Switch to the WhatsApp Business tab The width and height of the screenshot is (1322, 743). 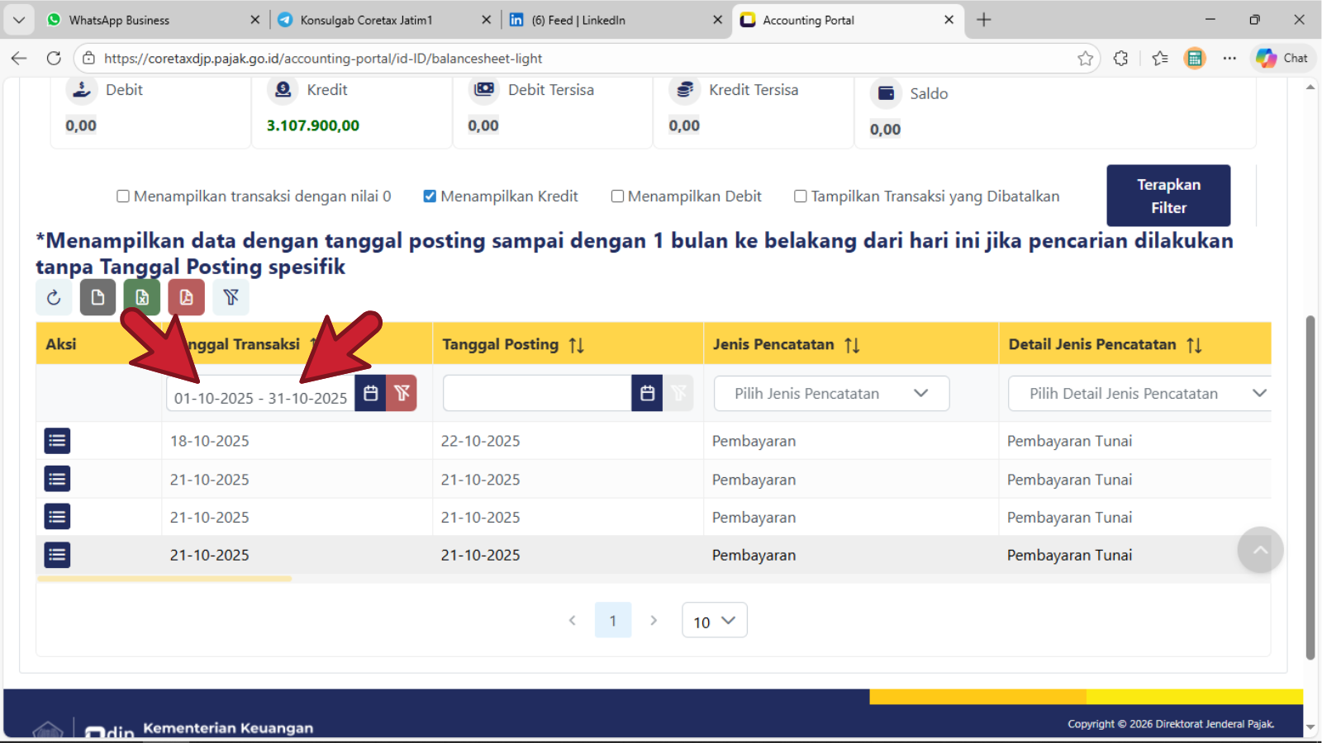point(119,20)
